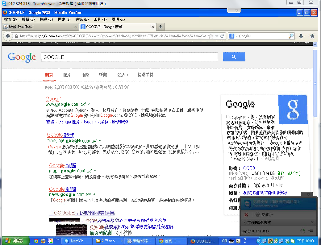
Task: Open the 書籤 menu in the menu bar
Action: (x=81, y=19)
